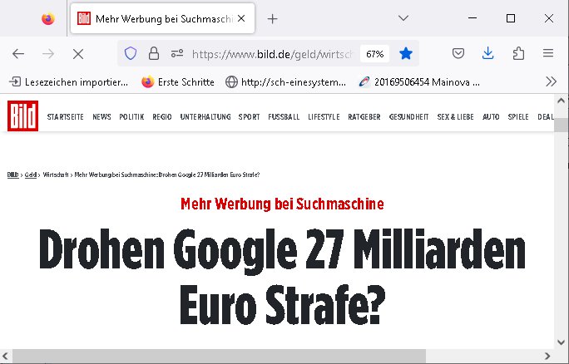The height and width of the screenshot is (364, 569).
Task: Click the horizontal scrollbar thumb
Action: 219,356
